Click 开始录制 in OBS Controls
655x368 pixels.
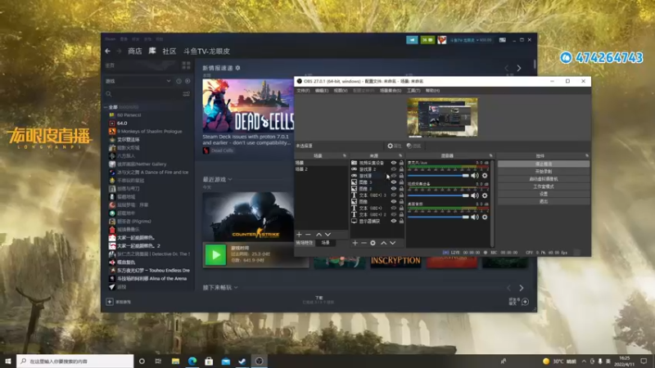544,172
